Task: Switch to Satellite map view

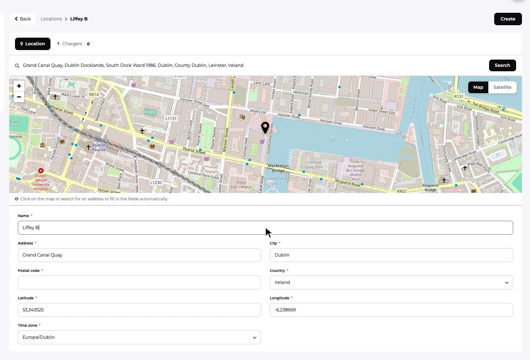Action: (x=502, y=87)
